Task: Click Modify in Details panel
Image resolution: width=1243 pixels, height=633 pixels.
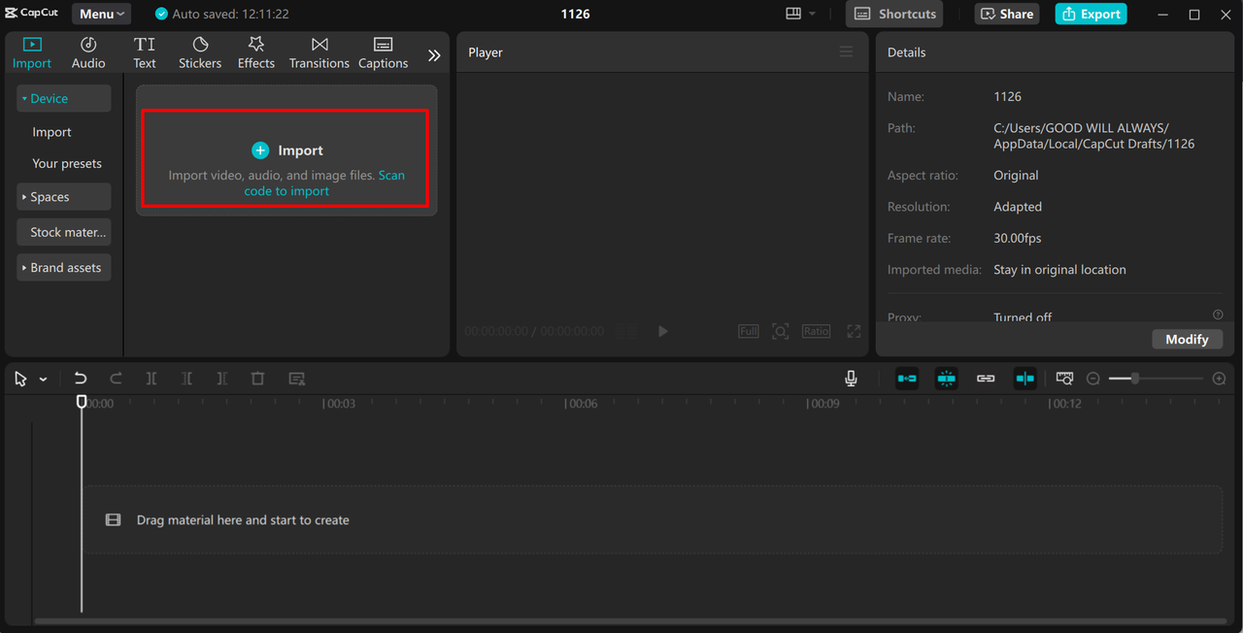Action: coord(1187,339)
